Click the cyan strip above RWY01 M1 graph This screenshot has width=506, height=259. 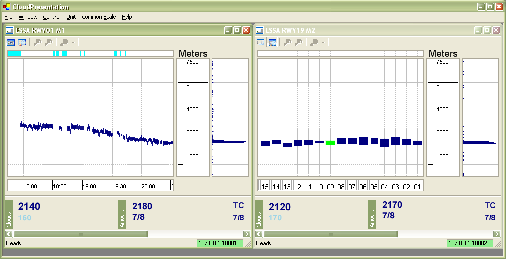coord(90,53)
